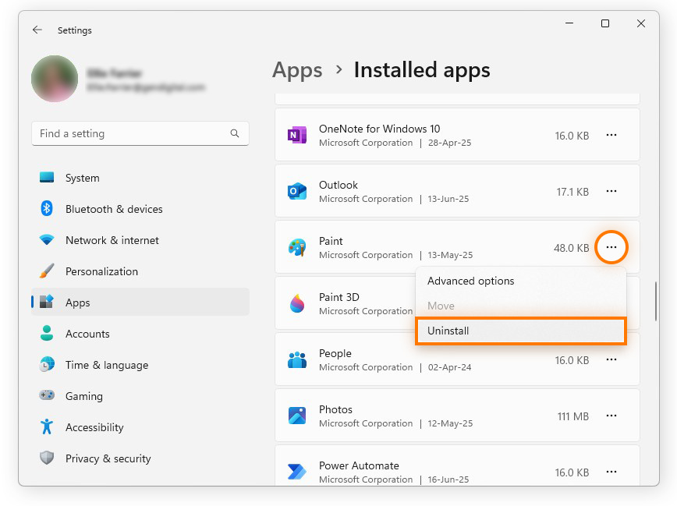Click the user profile picture

pyautogui.click(x=55, y=79)
